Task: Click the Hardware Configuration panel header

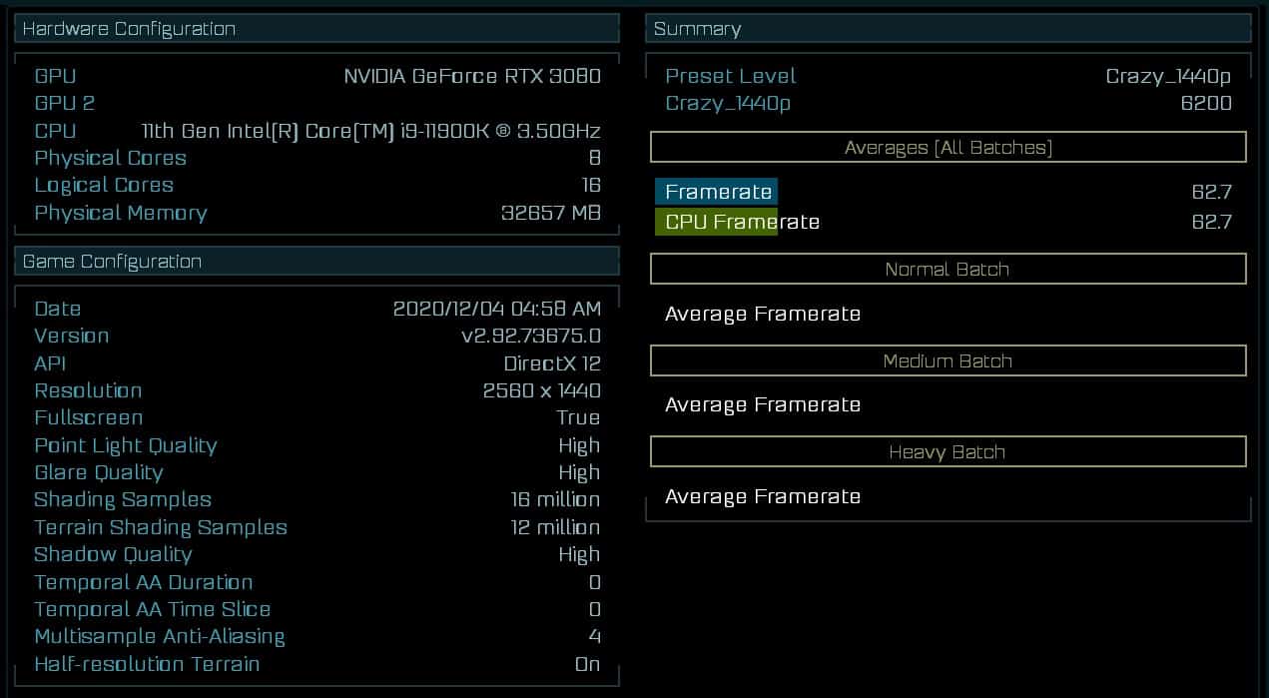Action: click(317, 29)
